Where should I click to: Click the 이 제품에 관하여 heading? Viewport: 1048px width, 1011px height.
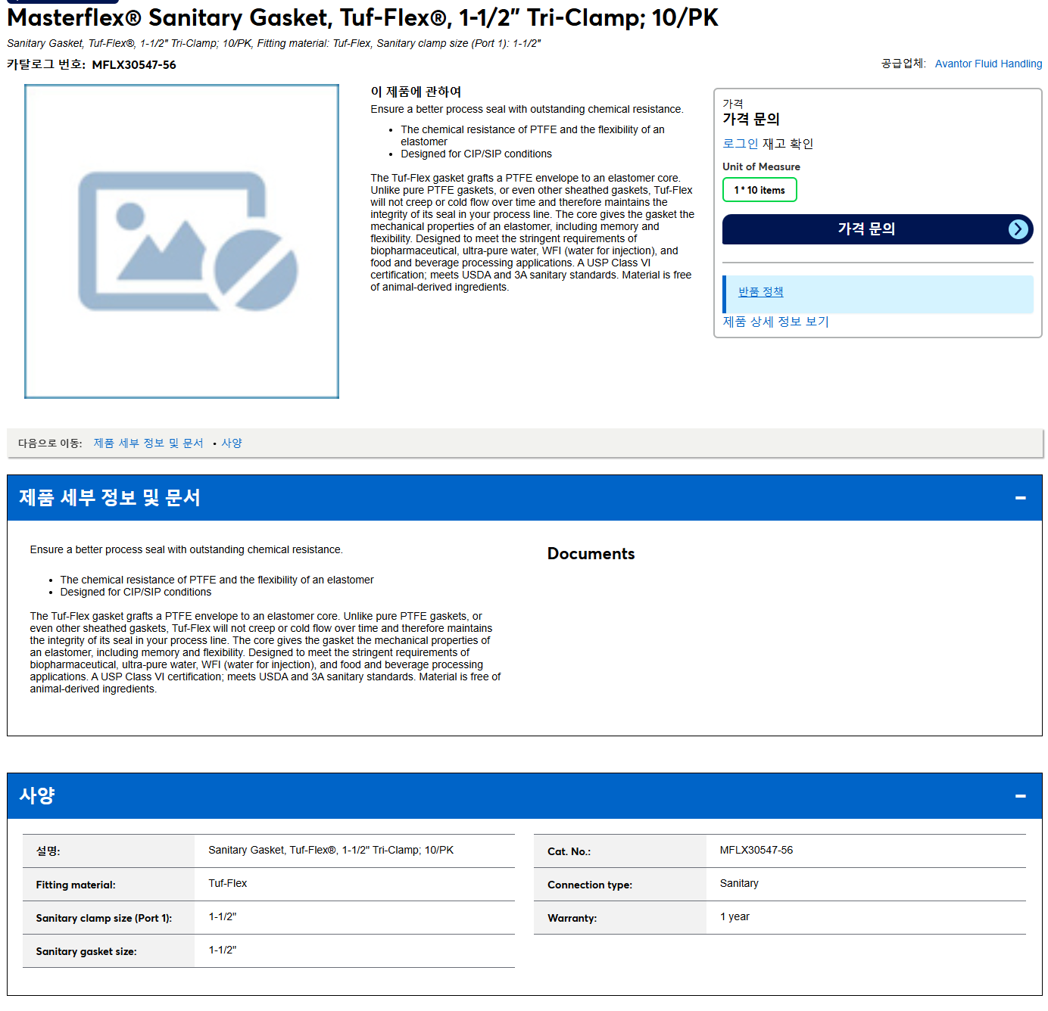416,92
